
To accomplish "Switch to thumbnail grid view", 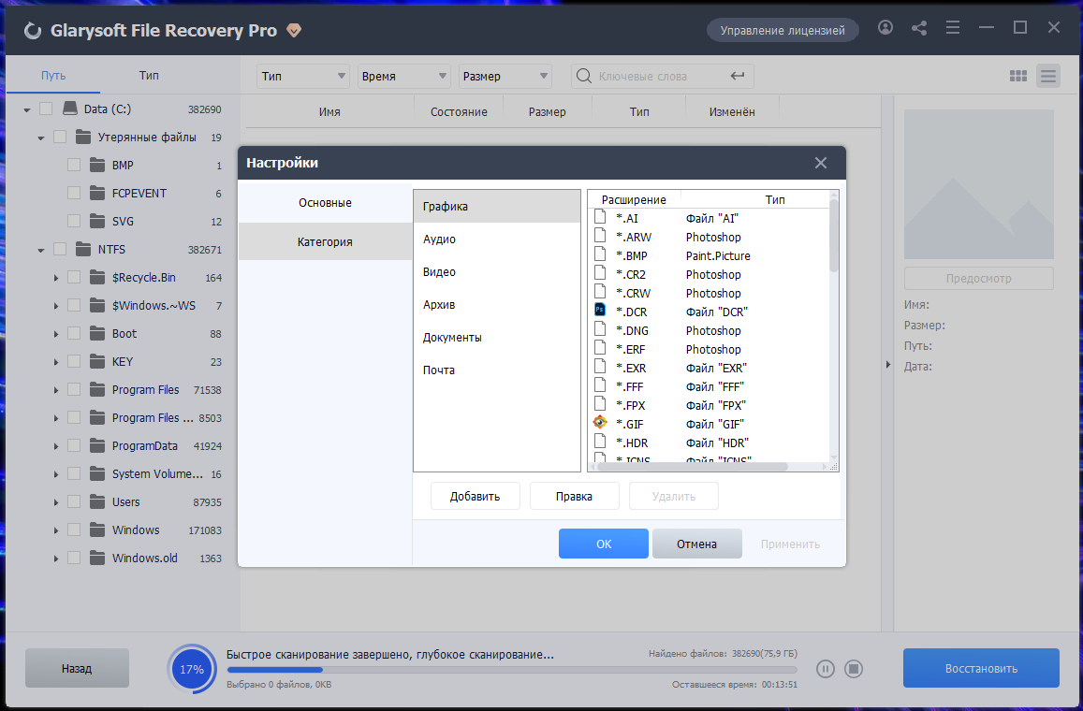I will coord(1018,76).
